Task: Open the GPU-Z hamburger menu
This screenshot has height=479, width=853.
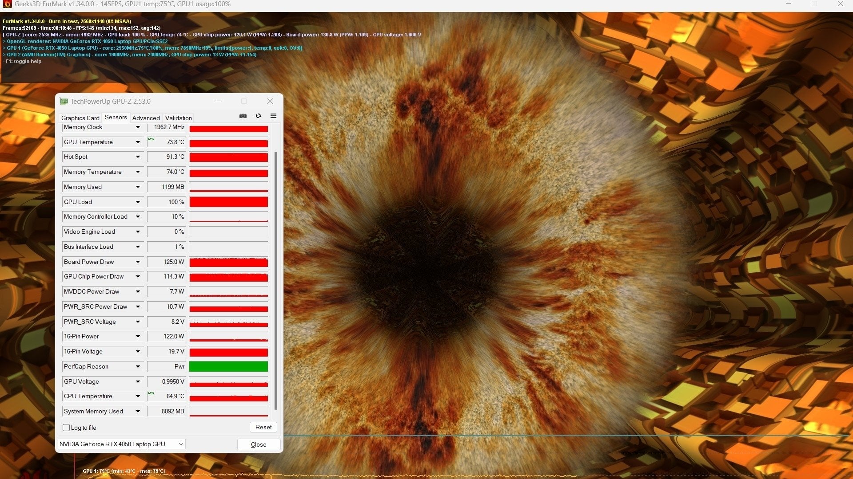Action: (x=273, y=116)
